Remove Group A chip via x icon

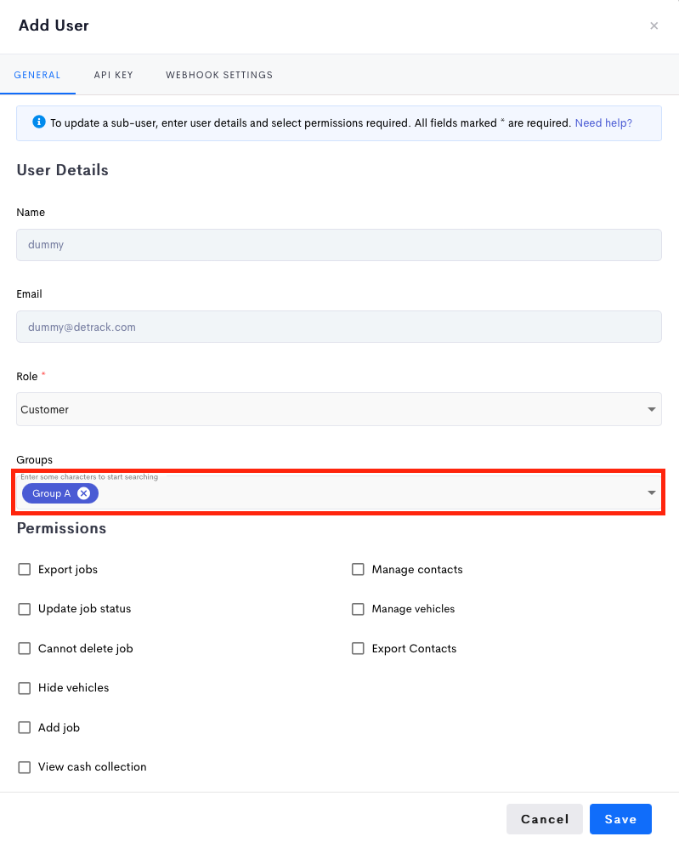[84, 493]
